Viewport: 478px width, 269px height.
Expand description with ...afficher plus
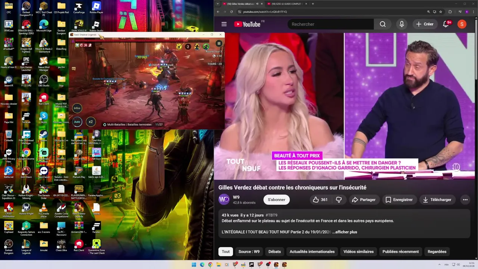coord(345,232)
